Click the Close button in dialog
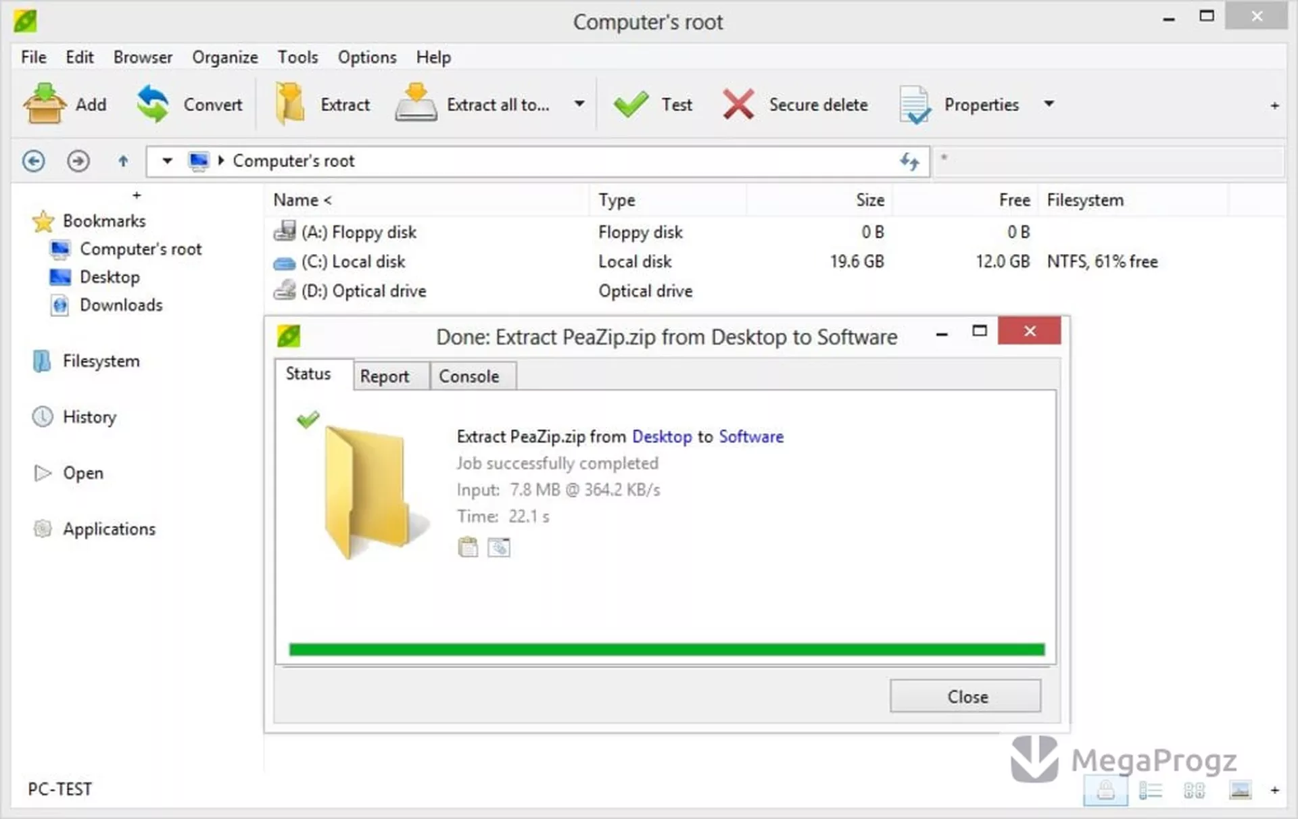This screenshot has height=819, width=1298. point(965,696)
